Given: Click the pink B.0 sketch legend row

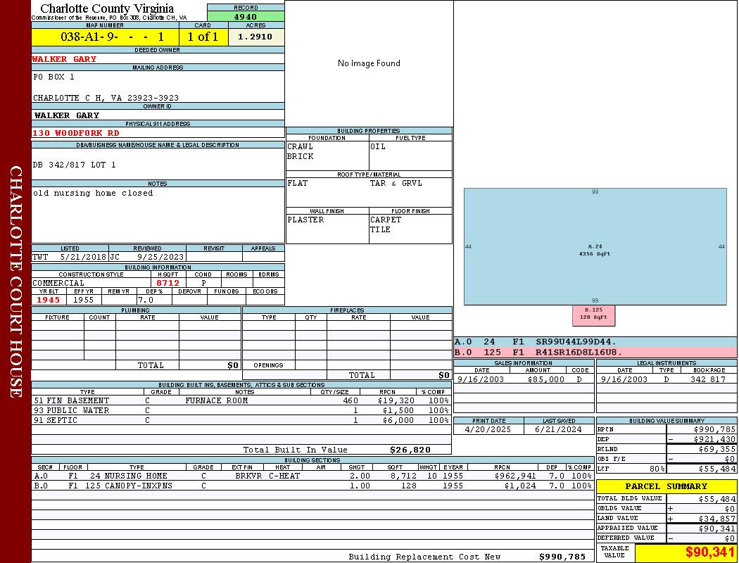Looking at the screenshot, I should point(595,352).
